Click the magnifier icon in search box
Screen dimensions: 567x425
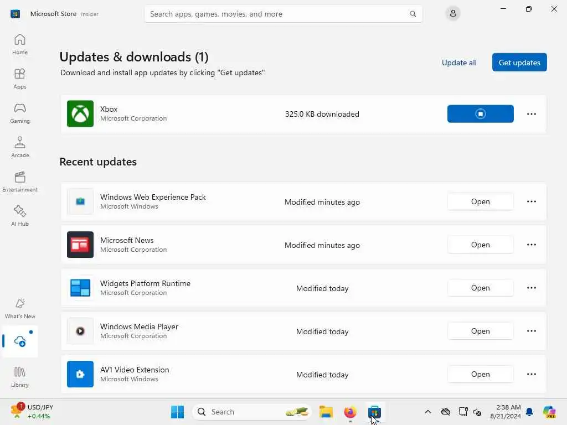[413, 14]
